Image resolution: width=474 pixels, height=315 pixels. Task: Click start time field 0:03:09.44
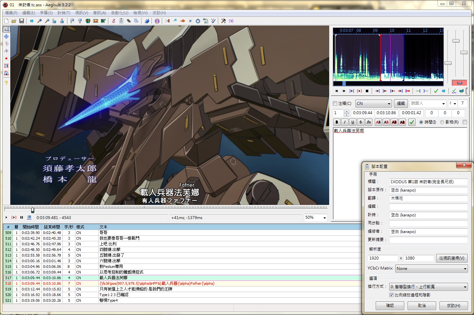[x=363, y=113]
